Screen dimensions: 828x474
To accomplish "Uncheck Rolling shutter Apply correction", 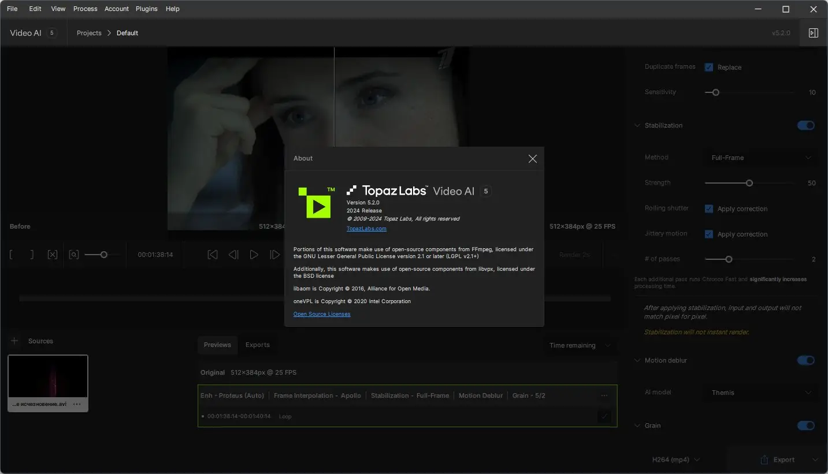I will tap(709, 209).
